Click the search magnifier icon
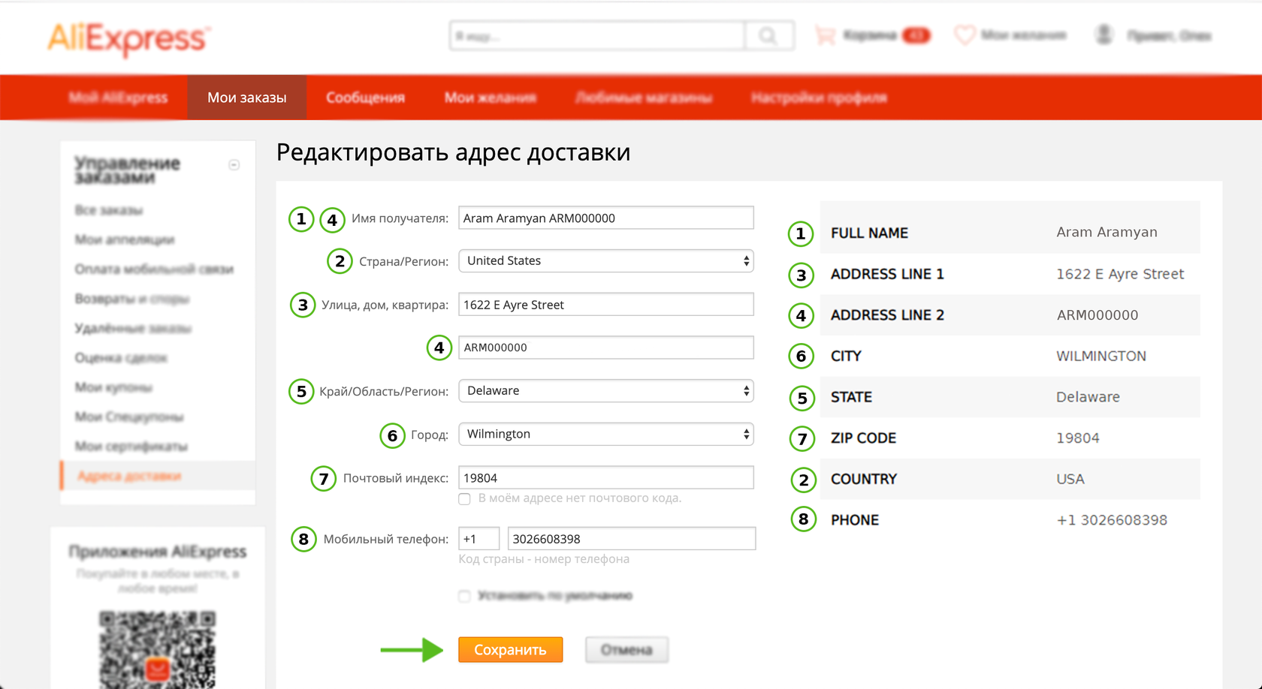 (768, 36)
